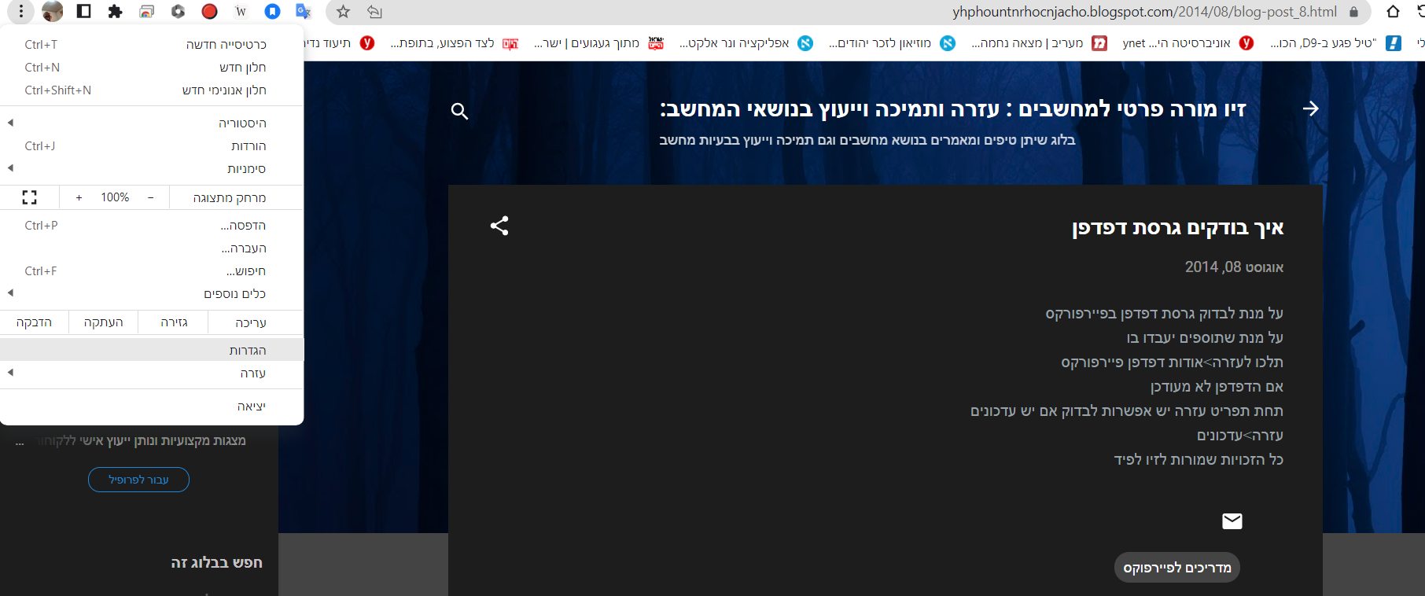Open the Extensions puzzle piece icon
This screenshot has height=596, width=1425.
(115, 12)
